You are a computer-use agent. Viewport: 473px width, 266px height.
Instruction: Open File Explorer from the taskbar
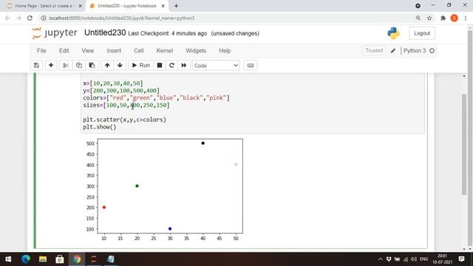(43, 259)
